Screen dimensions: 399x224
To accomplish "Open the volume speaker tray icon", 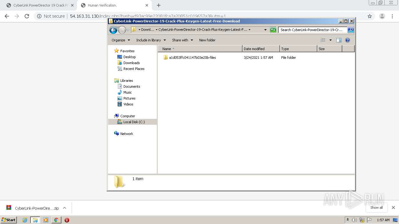I will coord(354,220).
